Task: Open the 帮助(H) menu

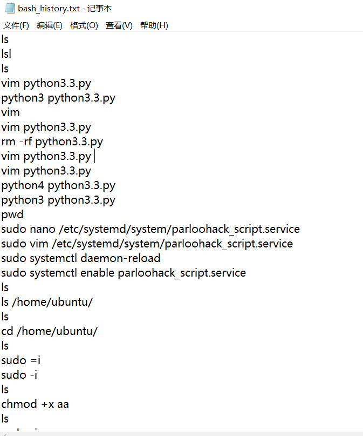Action: [x=154, y=25]
